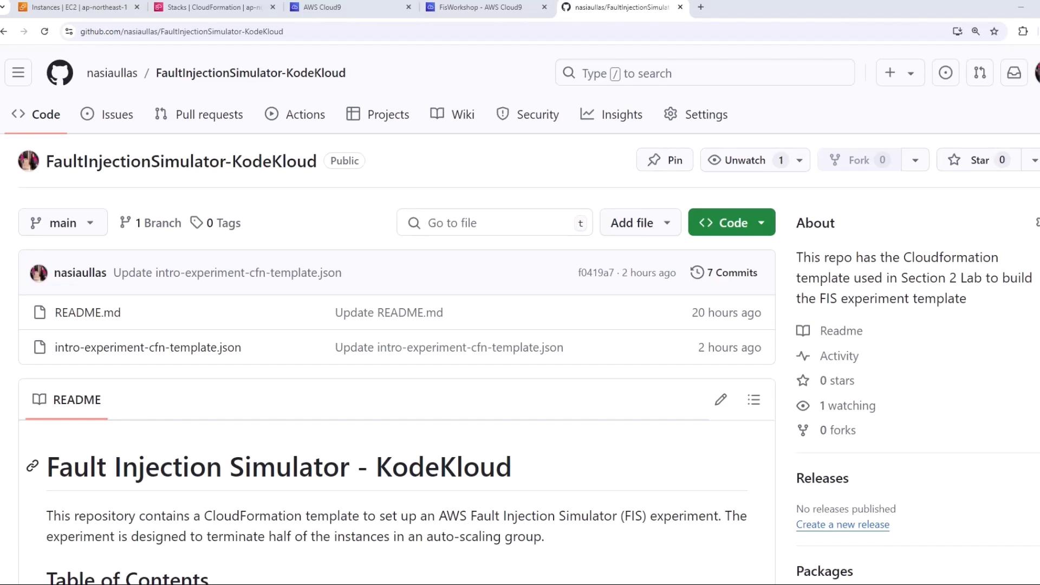Open the notifications inbox icon
This screenshot has height=585, width=1040.
1013,73
